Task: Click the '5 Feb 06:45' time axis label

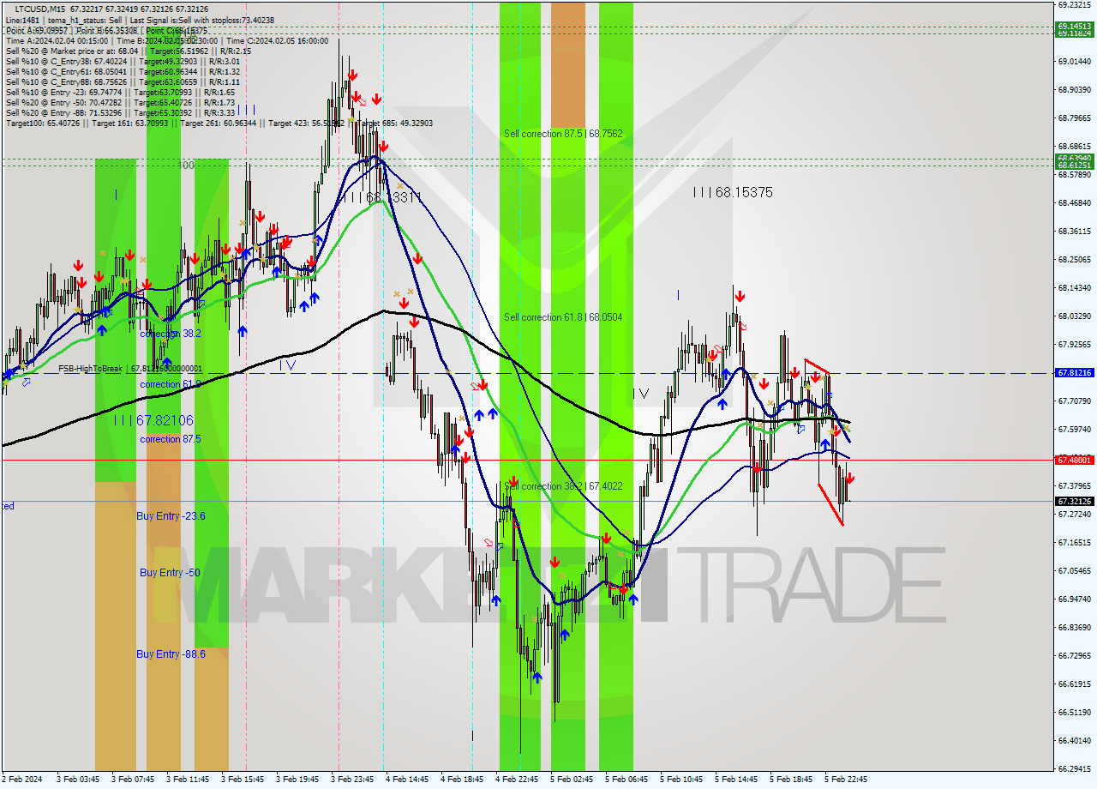Action: (x=626, y=780)
